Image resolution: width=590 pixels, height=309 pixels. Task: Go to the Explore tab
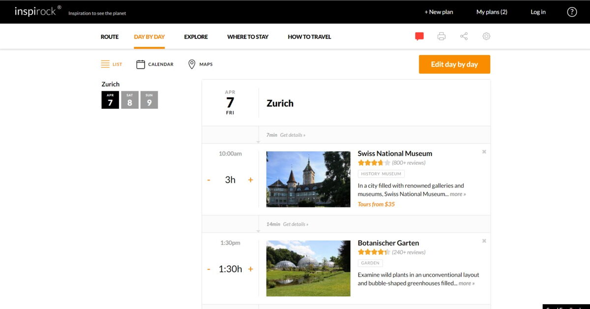[196, 37]
